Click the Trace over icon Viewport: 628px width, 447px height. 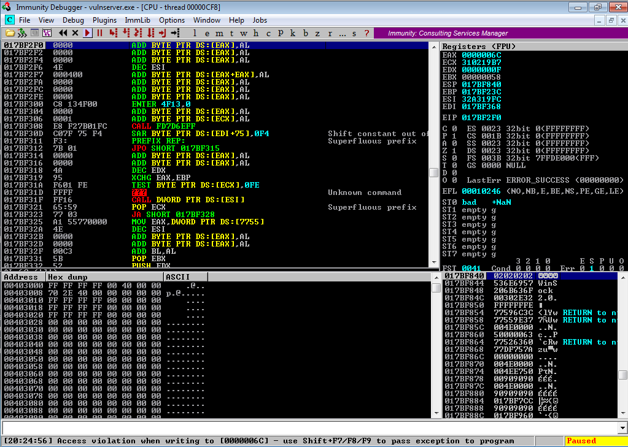click(x=150, y=33)
